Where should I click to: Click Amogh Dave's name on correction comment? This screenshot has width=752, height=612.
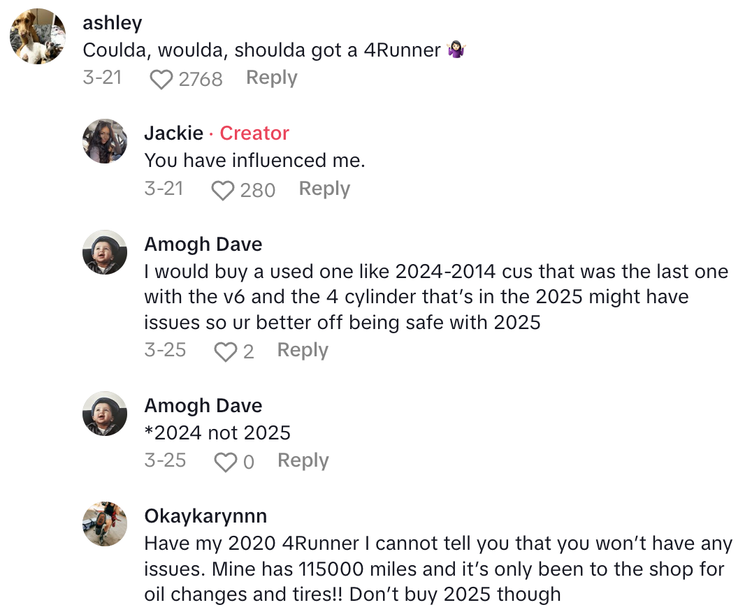point(203,405)
